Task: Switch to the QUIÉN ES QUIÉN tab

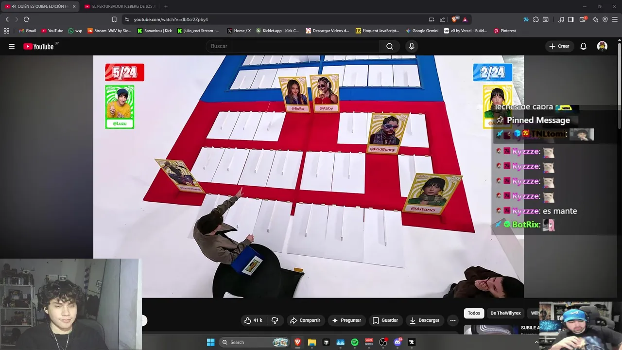Action: click(41, 6)
